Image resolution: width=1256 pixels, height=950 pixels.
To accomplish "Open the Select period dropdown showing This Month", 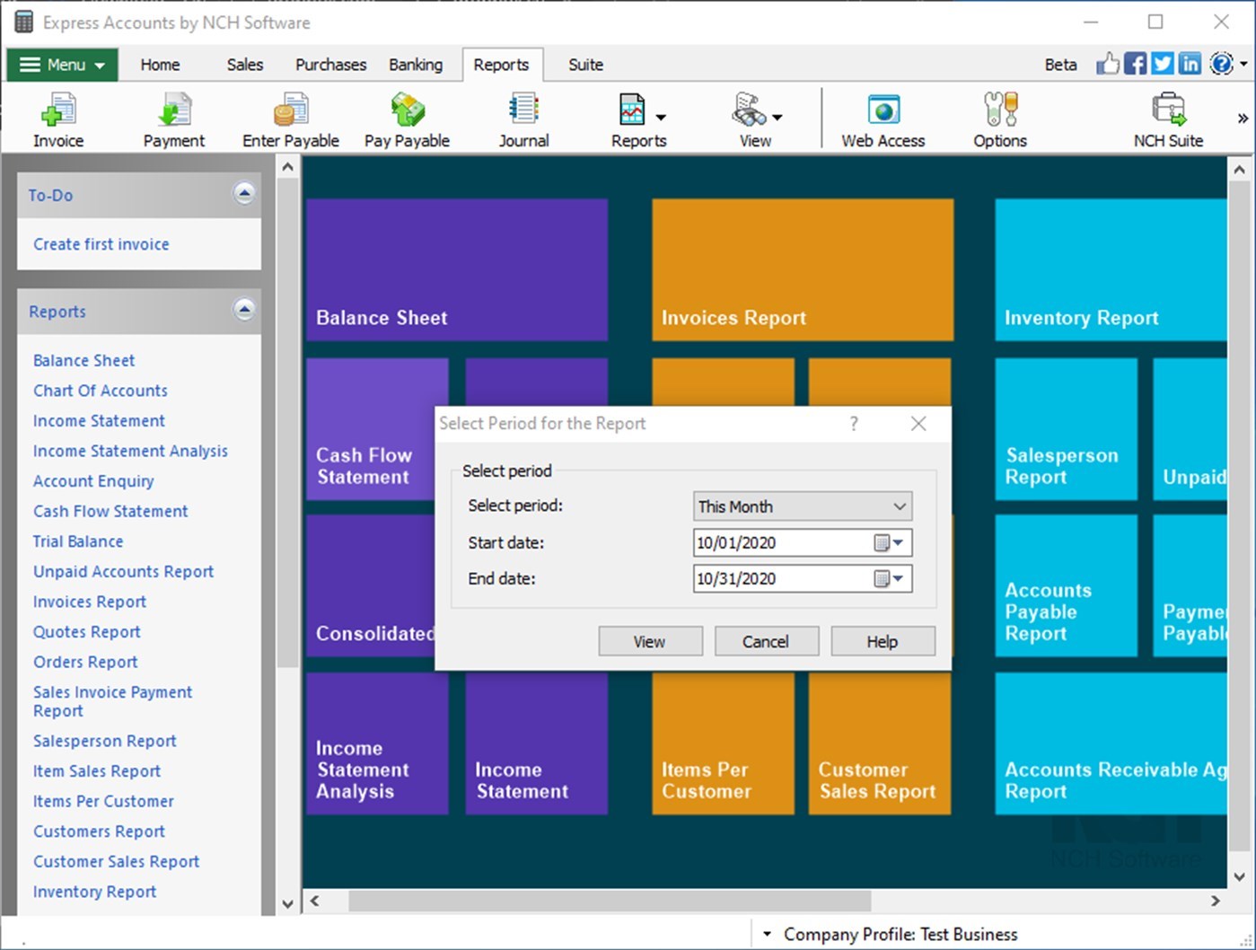I will tap(801, 506).
